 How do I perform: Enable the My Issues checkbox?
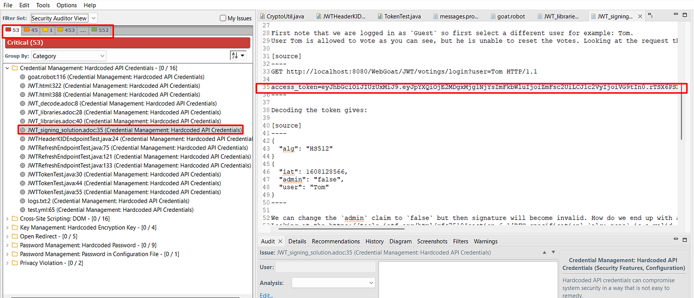pyautogui.click(x=222, y=17)
